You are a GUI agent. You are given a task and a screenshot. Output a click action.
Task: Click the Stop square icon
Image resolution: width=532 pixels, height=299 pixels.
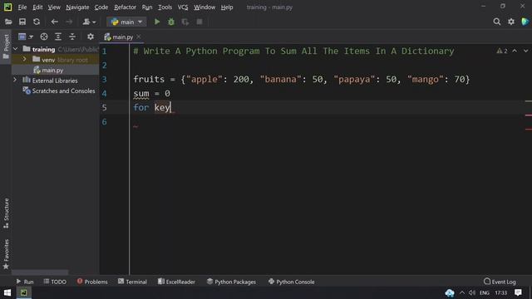click(199, 22)
